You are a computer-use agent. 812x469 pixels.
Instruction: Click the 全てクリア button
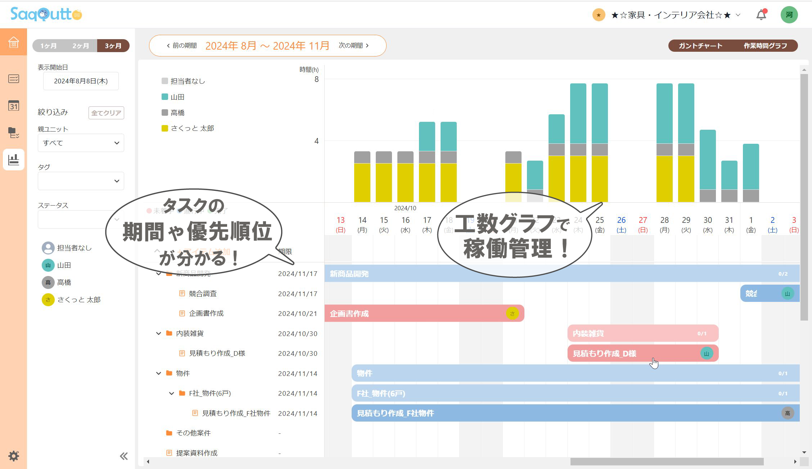point(106,113)
